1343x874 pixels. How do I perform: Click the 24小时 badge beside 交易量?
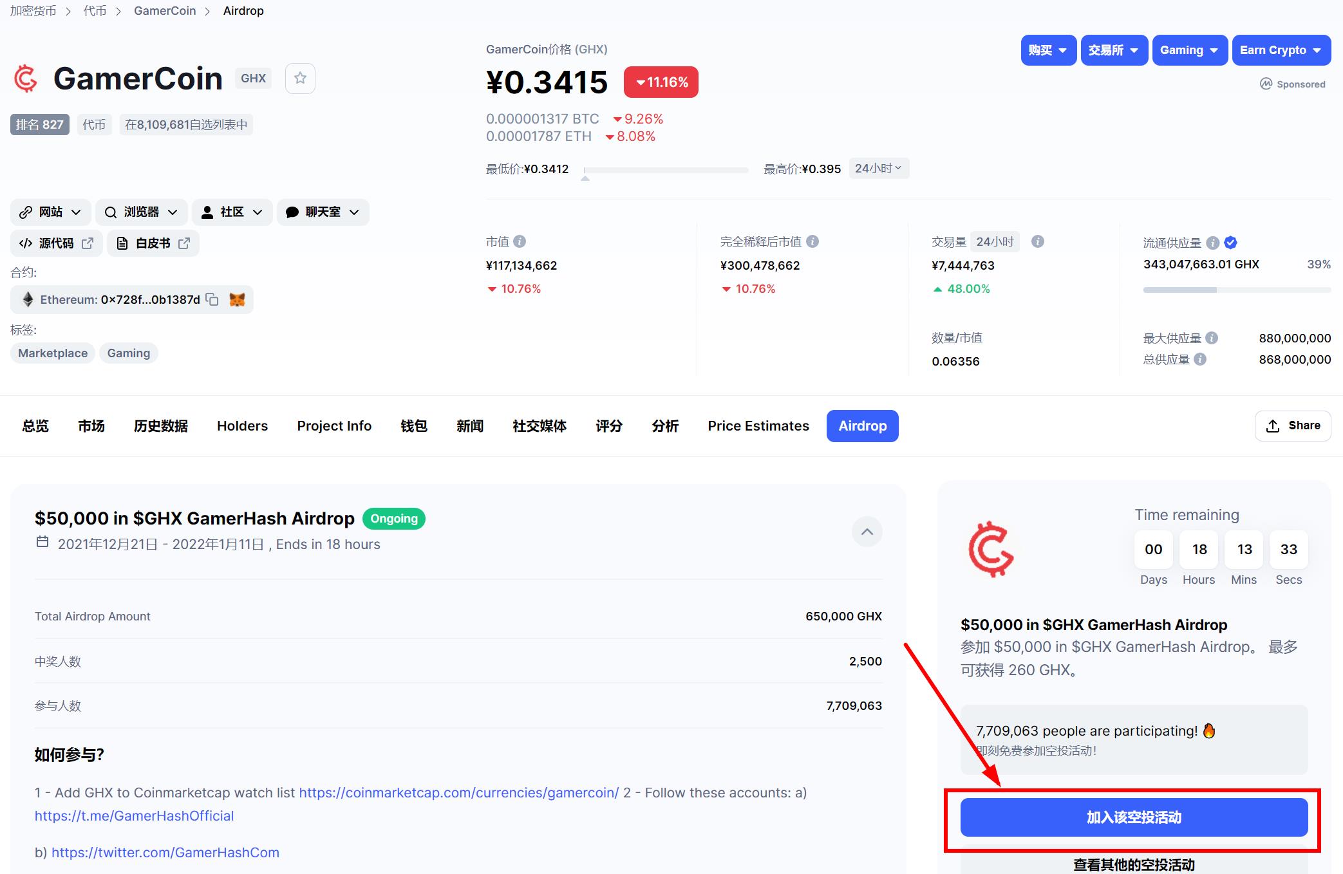[995, 241]
